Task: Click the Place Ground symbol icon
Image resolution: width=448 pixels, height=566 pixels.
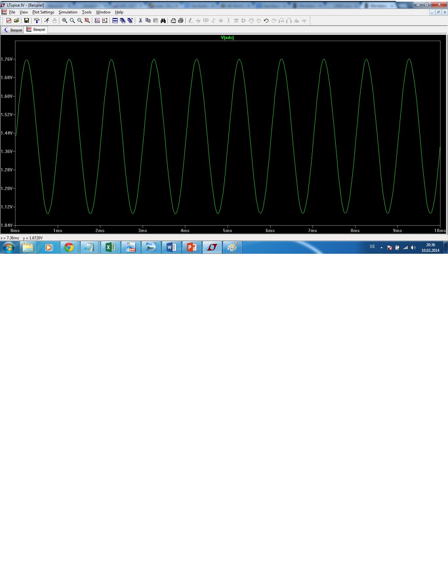Action: [x=198, y=20]
